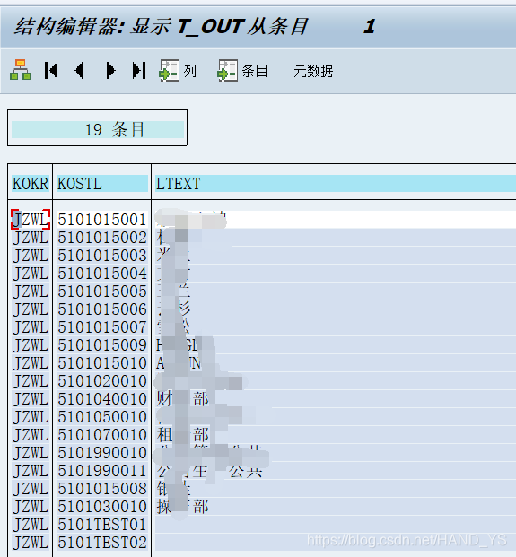Select cost center 5101015008
Image resolution: width=516 pixels, height=557 pixels.
[102, 489]
